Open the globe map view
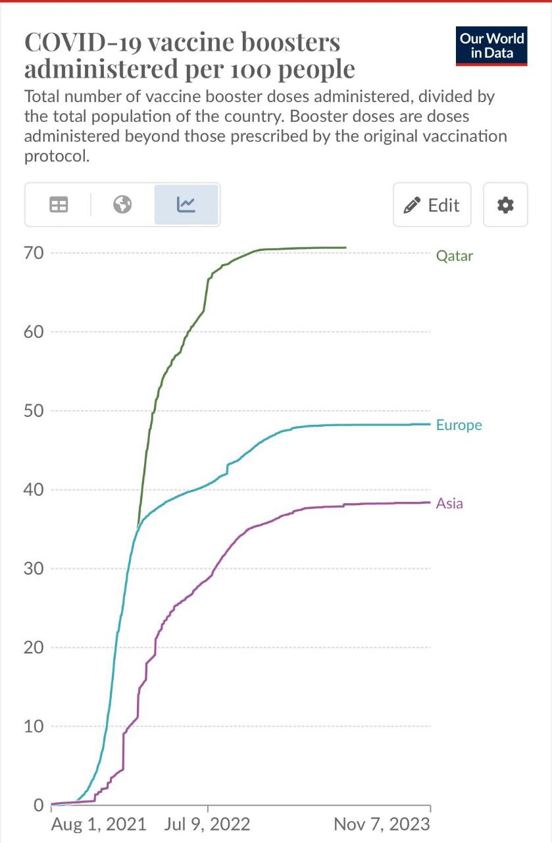This screenshot has height=843, width=552. point(122,205)
